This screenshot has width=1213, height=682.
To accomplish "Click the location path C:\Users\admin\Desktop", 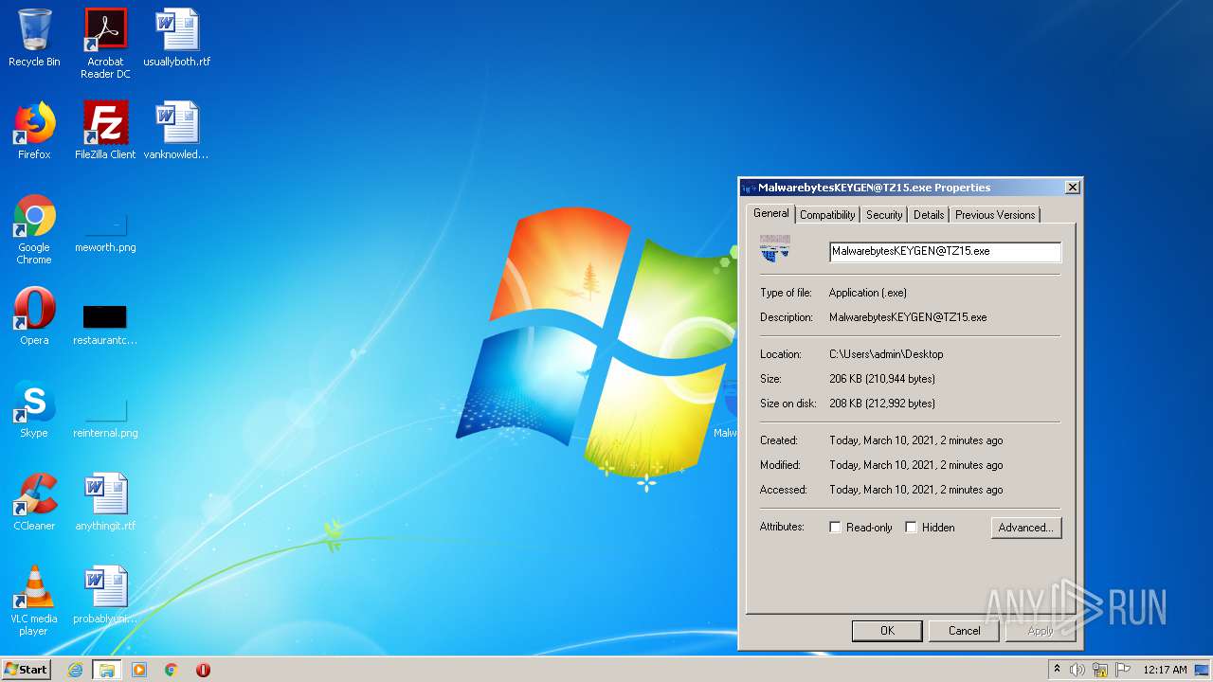I will (x=886, y=354).
